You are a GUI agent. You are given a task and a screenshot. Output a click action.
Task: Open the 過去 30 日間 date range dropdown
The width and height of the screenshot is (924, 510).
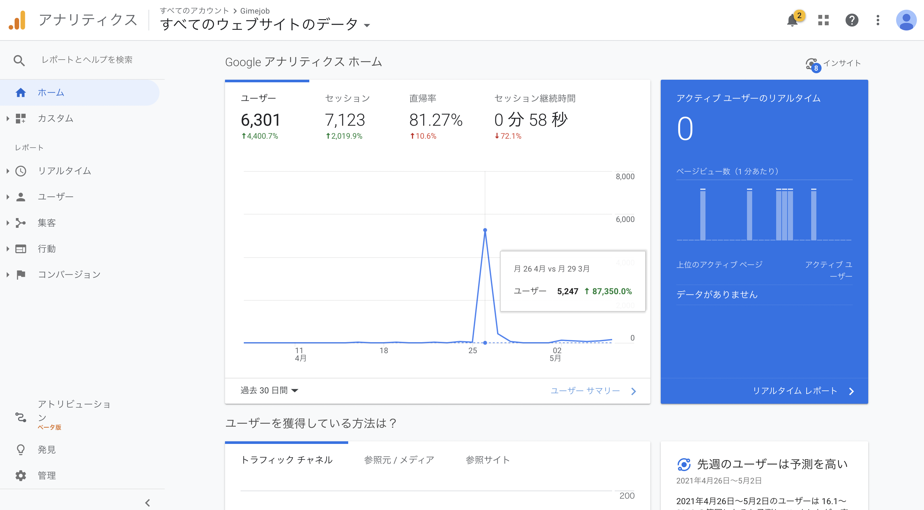(x=269, y=390)
